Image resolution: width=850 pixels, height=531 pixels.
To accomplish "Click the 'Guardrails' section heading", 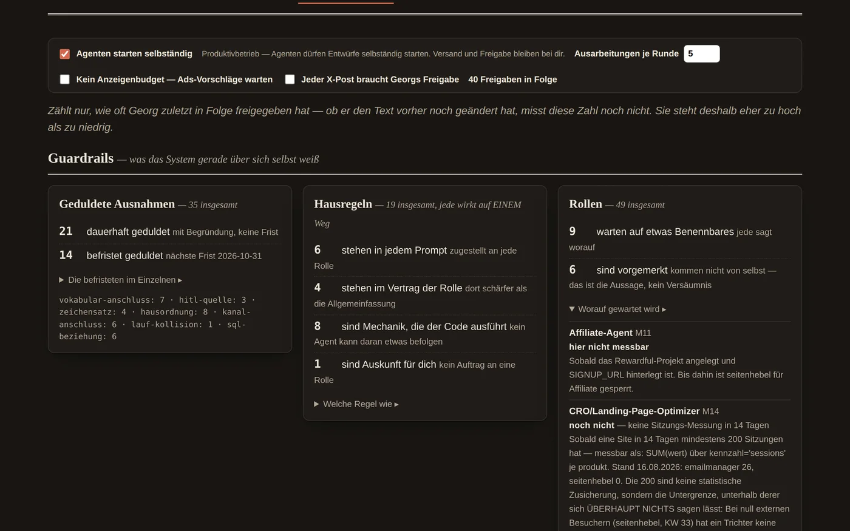I will [x=81, y=158].
